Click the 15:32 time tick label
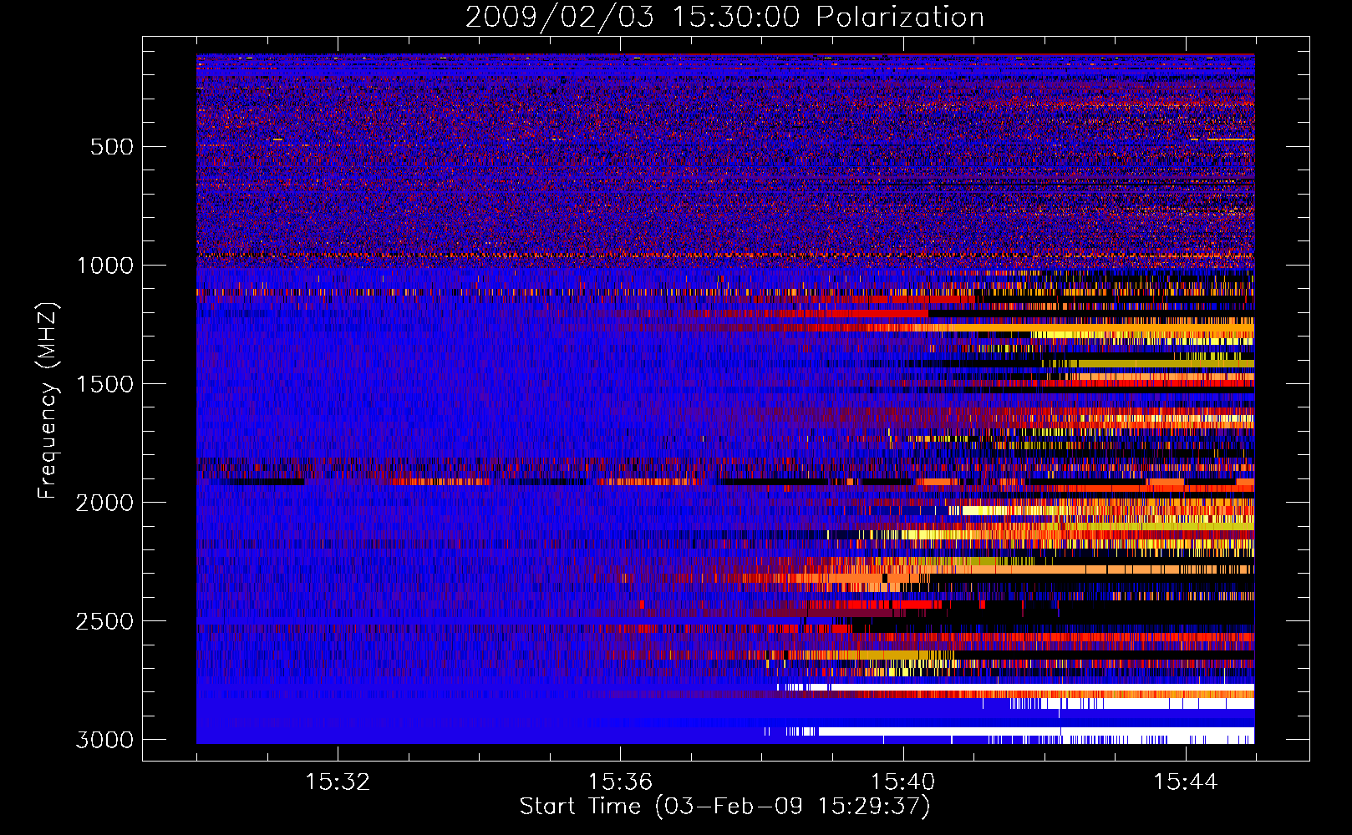Image resolution: width=1352 pixels, height=835 pixels. pos(338,782)
